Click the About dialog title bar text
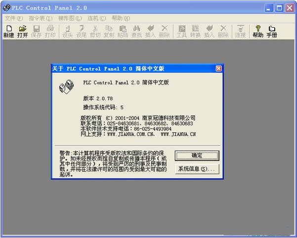The width and height of the screenshot is (297, 238). [x=108, y=69]
